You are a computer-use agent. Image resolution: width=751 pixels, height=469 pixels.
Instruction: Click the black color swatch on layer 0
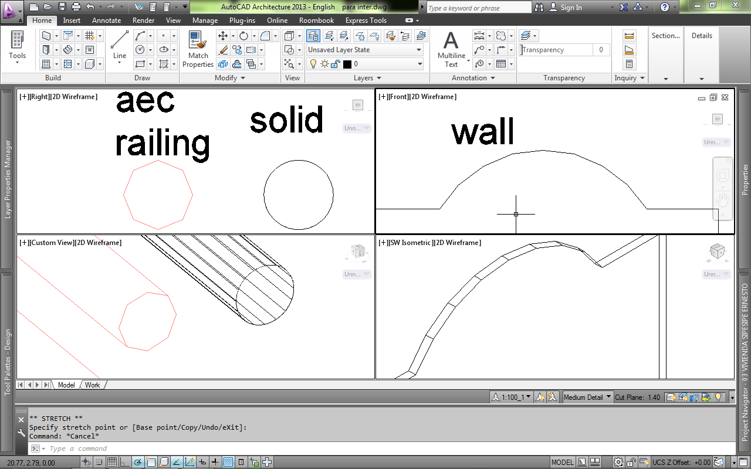click(x=348, y=64)
